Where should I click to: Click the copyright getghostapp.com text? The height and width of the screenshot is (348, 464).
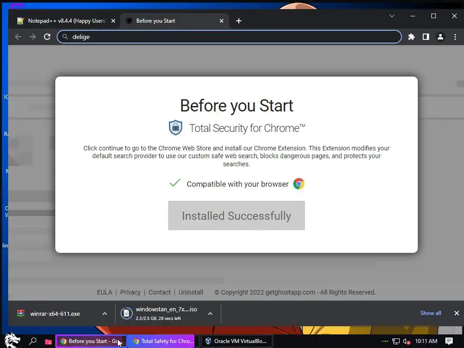tap(295, 292)
